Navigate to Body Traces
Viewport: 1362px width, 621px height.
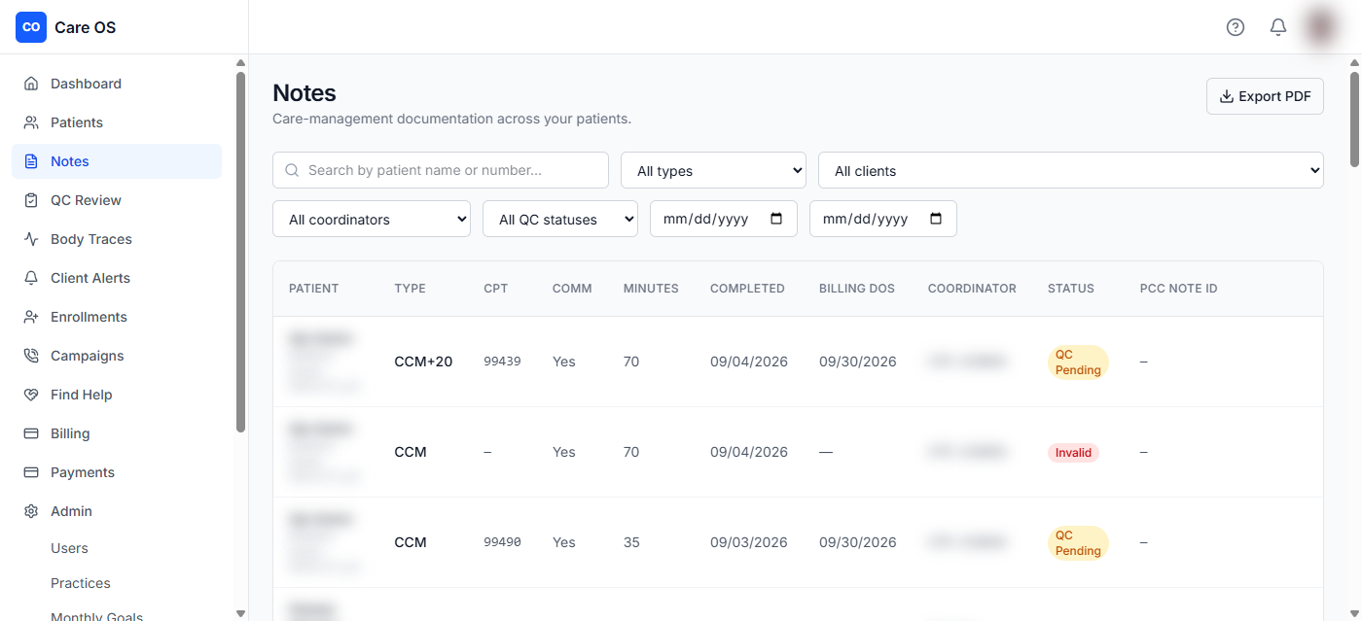tap(117, 239)
